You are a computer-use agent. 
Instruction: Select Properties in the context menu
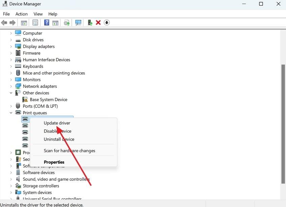tap(54, 162)
